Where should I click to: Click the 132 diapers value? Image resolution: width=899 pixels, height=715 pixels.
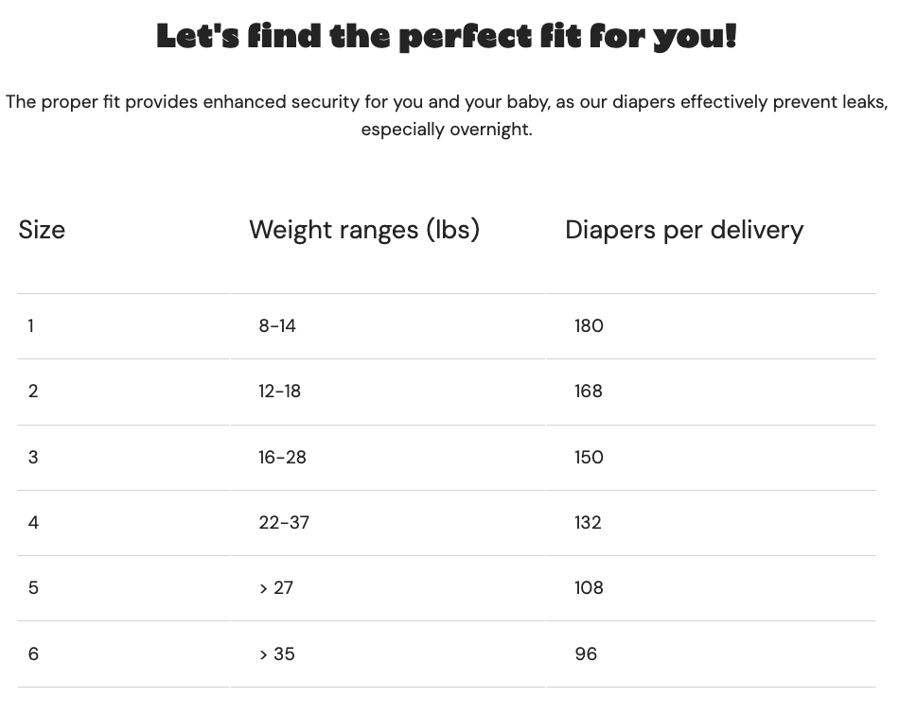pos(588,522)
